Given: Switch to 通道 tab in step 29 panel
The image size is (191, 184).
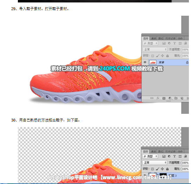Looking at the screenshot, I should pos(154,39).
